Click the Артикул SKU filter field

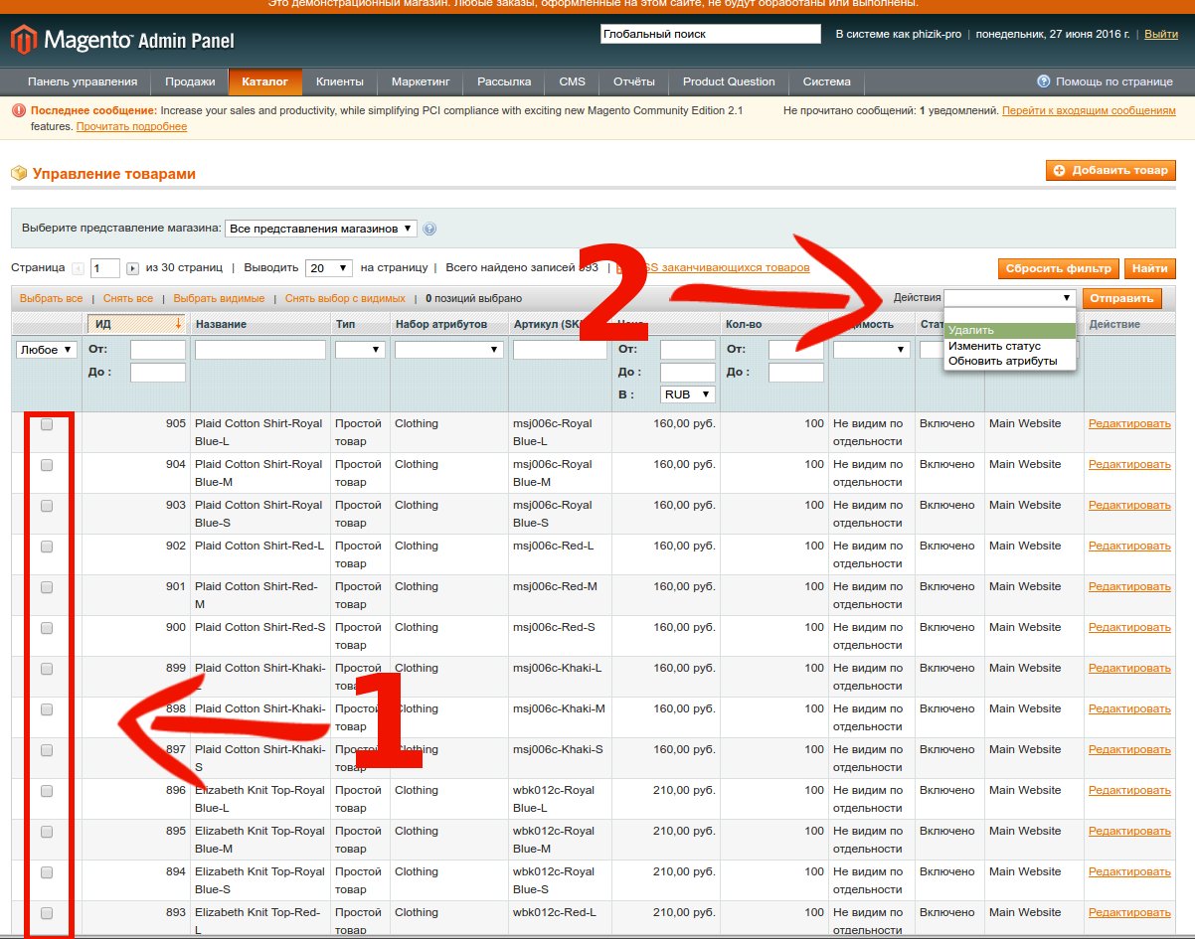560,350
